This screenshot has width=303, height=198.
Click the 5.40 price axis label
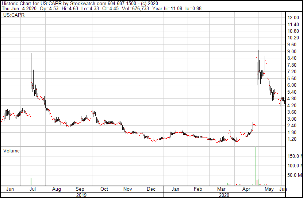coord(292,92)
